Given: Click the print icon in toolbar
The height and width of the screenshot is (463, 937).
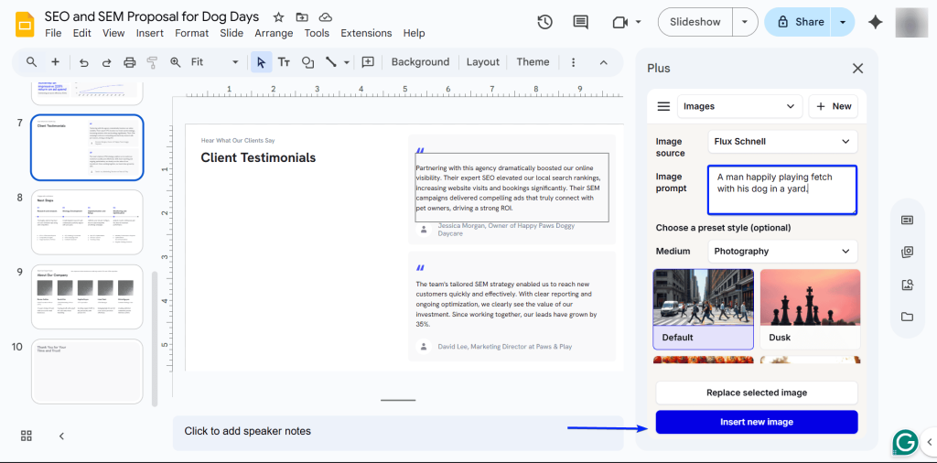Looking at the screenshot, I should pos(129,62).
